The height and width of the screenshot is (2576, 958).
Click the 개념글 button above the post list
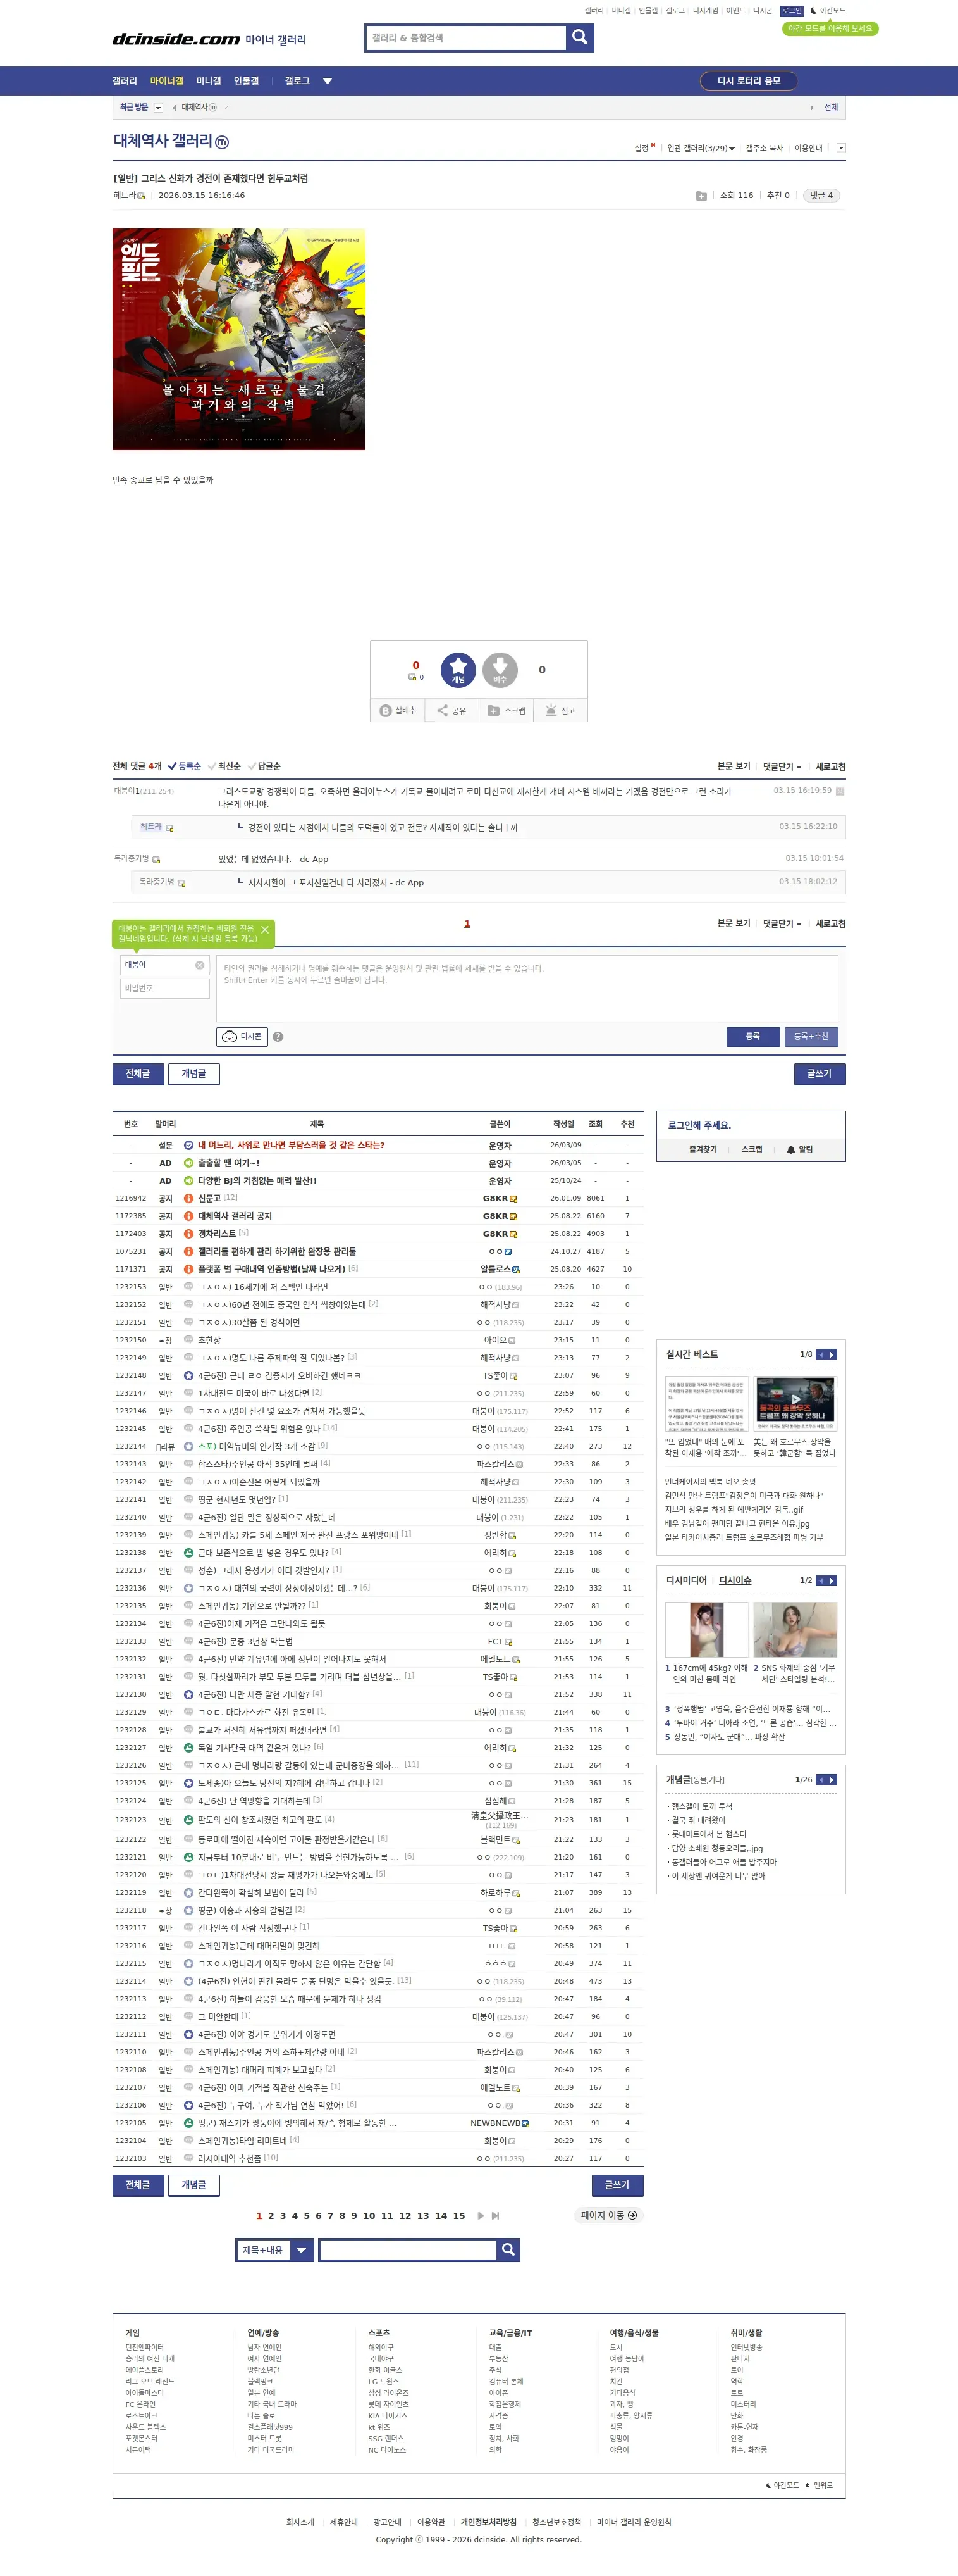point(193,1074)
